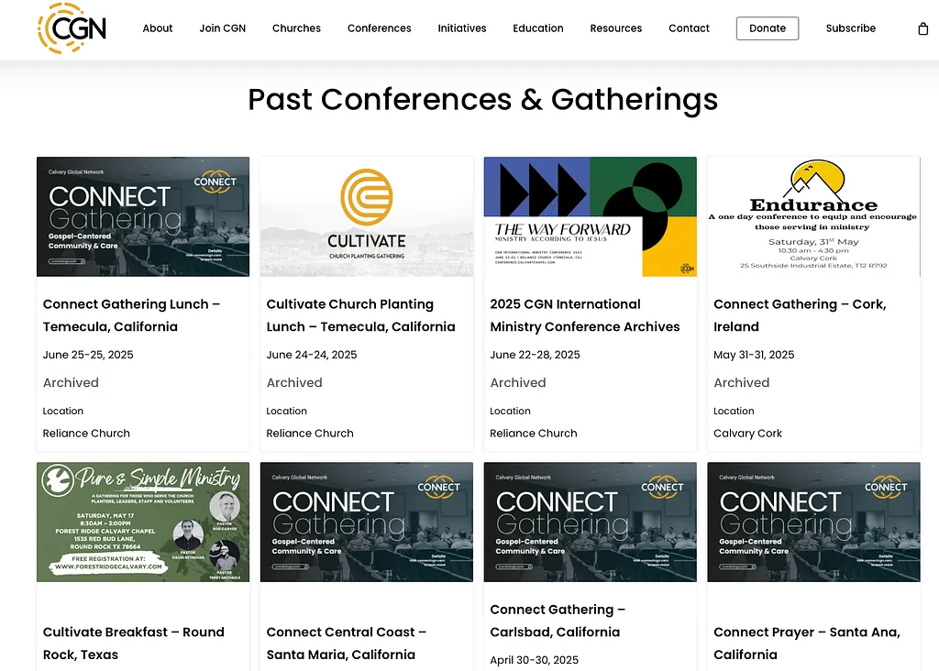
Task: Click the date May 31-31, 2025
Action: click(754, 355)
